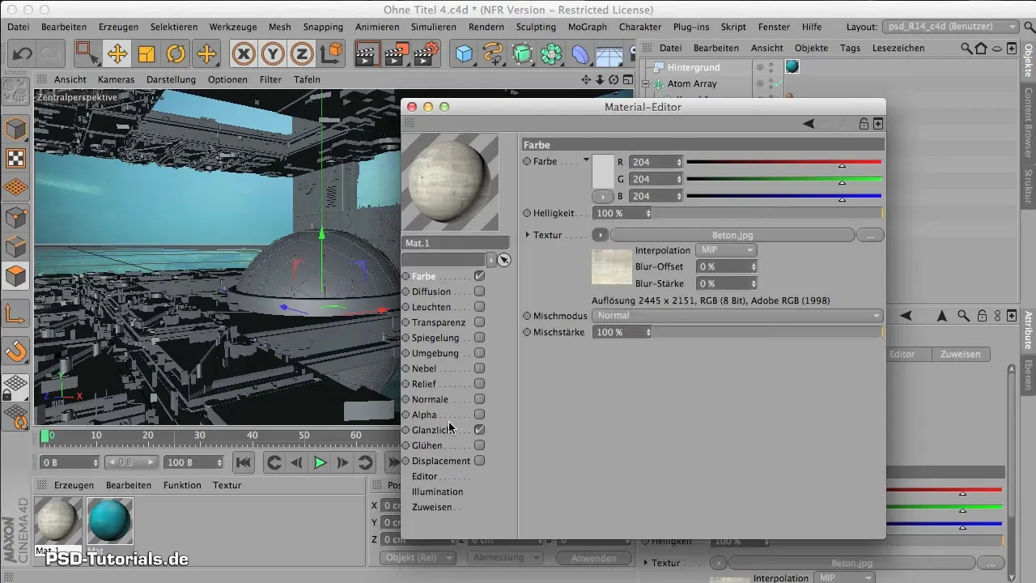Open search icon in Objekte manager
This screenshot has width=1036, height=583.
pyautogui.click(x=966, y=49)
